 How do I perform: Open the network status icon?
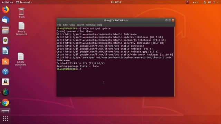pos(205,2)
